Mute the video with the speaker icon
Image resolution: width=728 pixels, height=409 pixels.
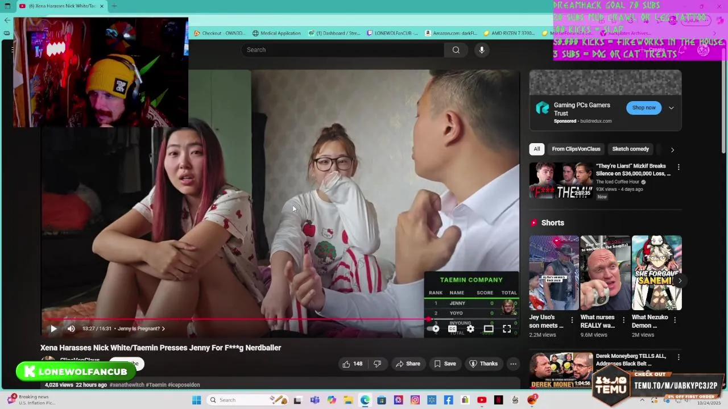point(71,328)
